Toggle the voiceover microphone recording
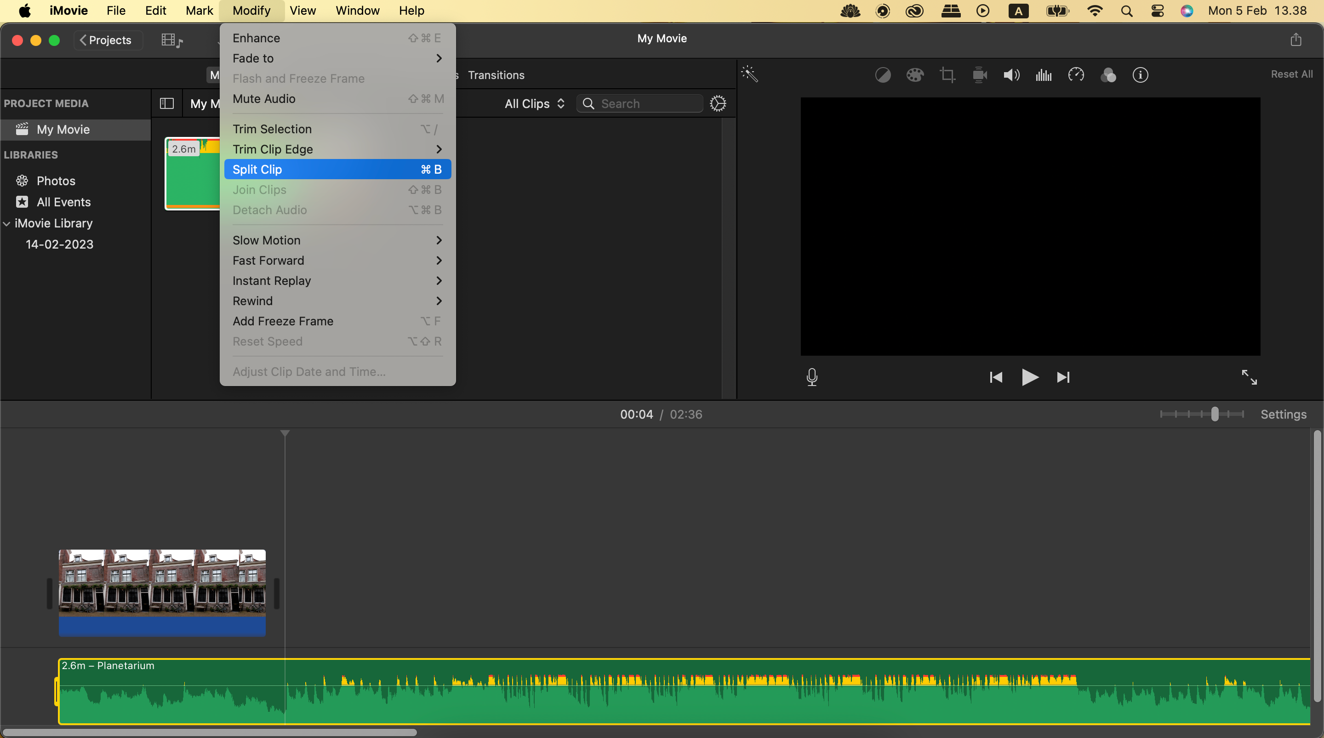The width and height of the screenshot is (1324, 738). (811, 377)
